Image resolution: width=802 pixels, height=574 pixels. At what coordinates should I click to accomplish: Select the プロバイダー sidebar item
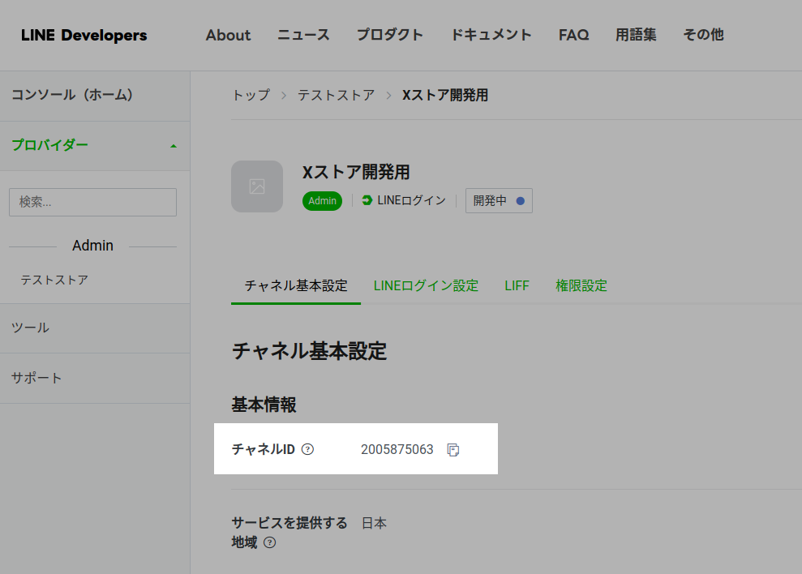click(x=95, y=146)
